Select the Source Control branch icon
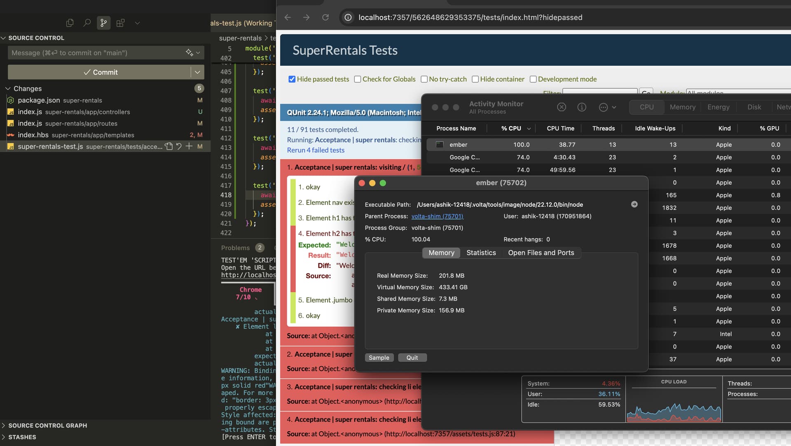This screenshot has height=446, width=791. point(104,23)
